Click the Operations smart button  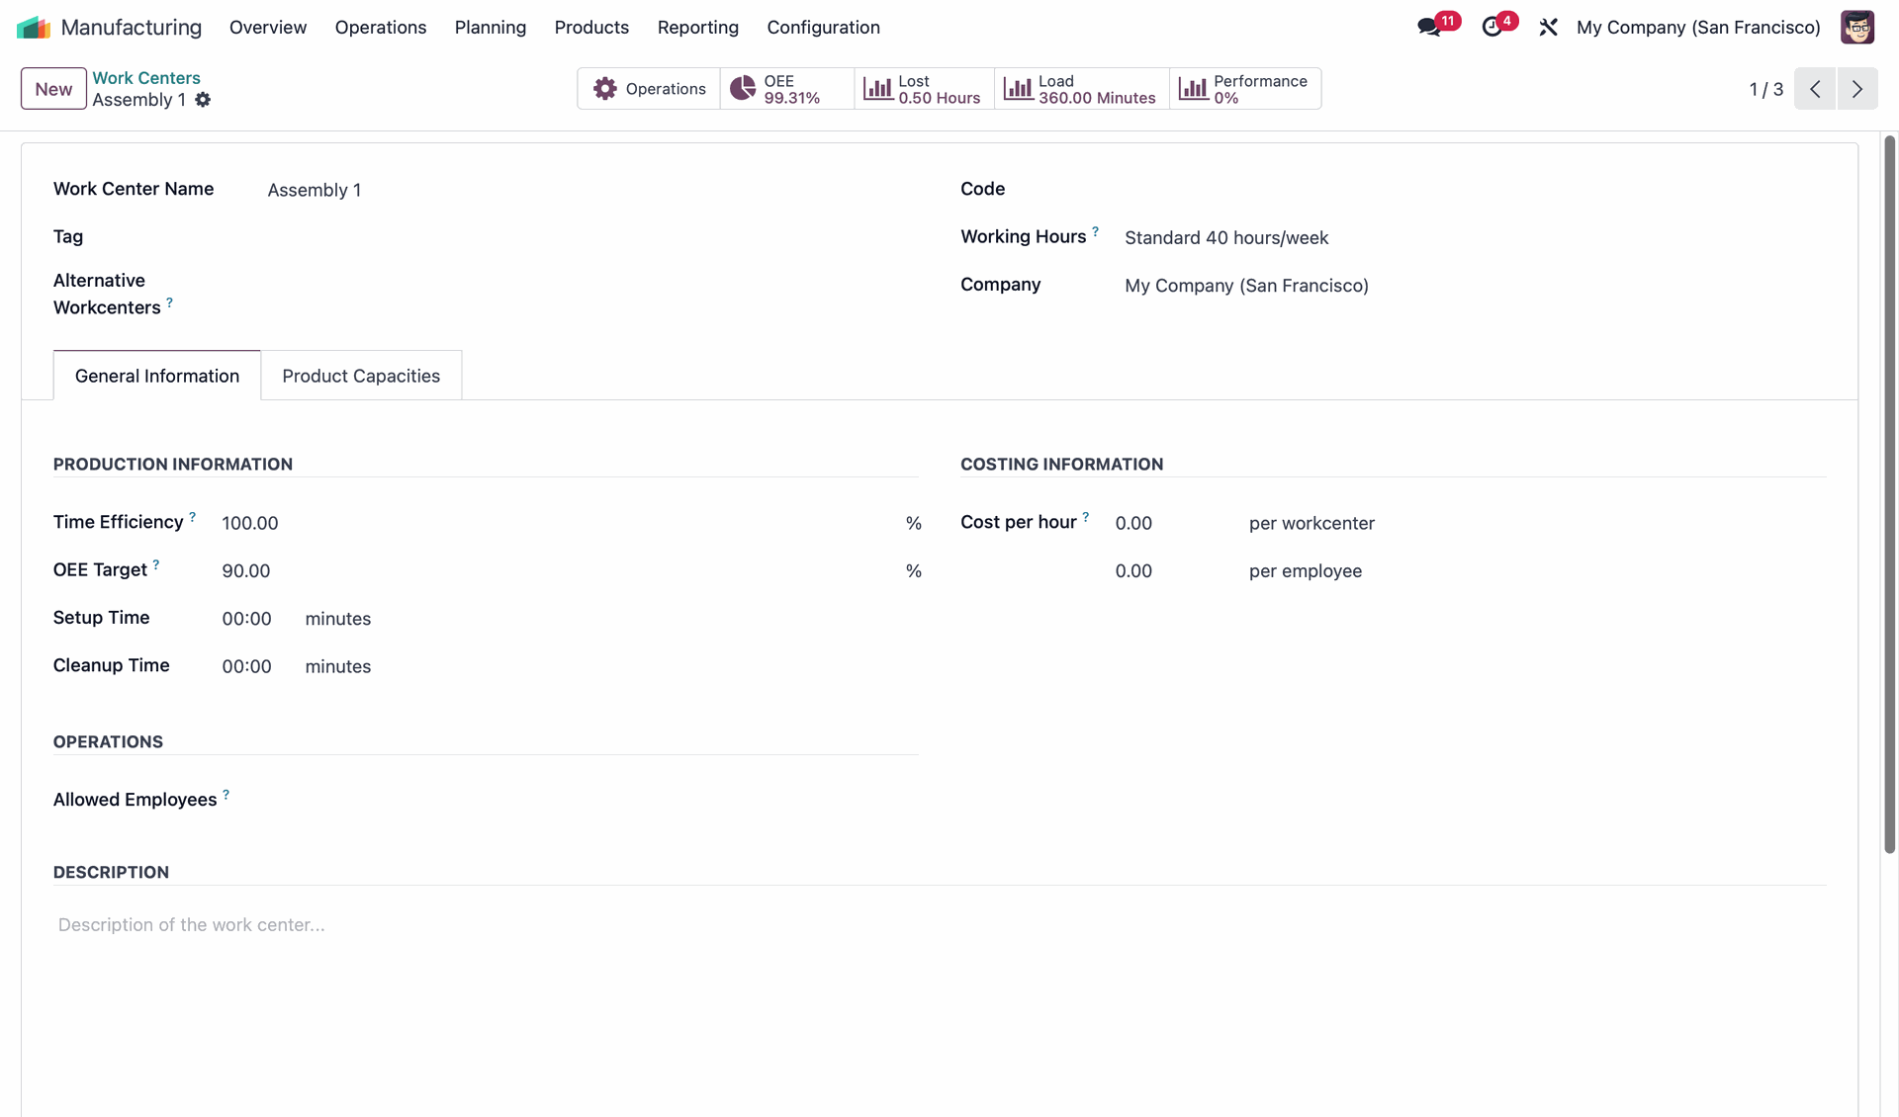649,89
